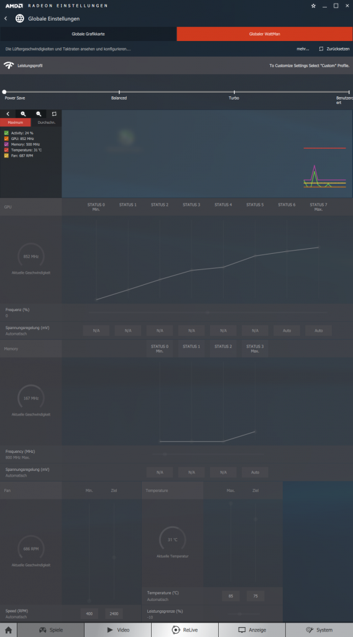Click GPU status 0 N/A voltage field
This screenshot has width=353, height=637.
[96, 330]
